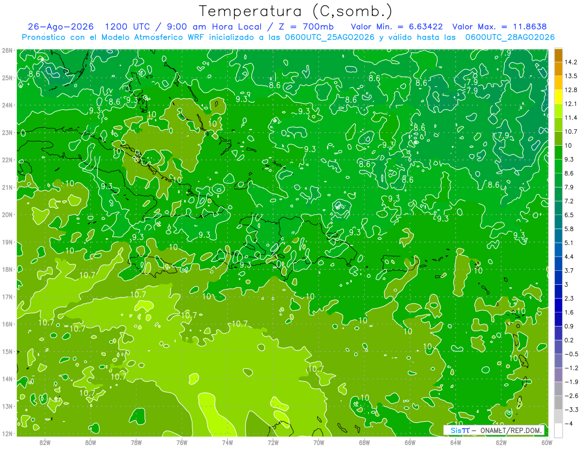Click the -4 legend value
Image resolution: width=581 pixels, height=449 pixels.
coord(568,424)
